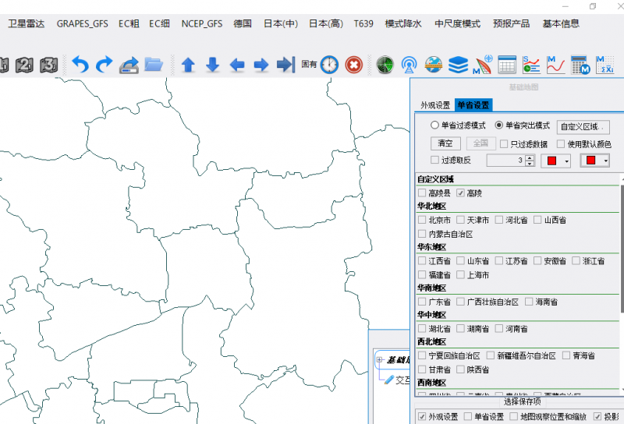The height and width of the screenshot is (424, 624).
Task: Click the 自定义区域 button
Action: click(x=583, y=126)
